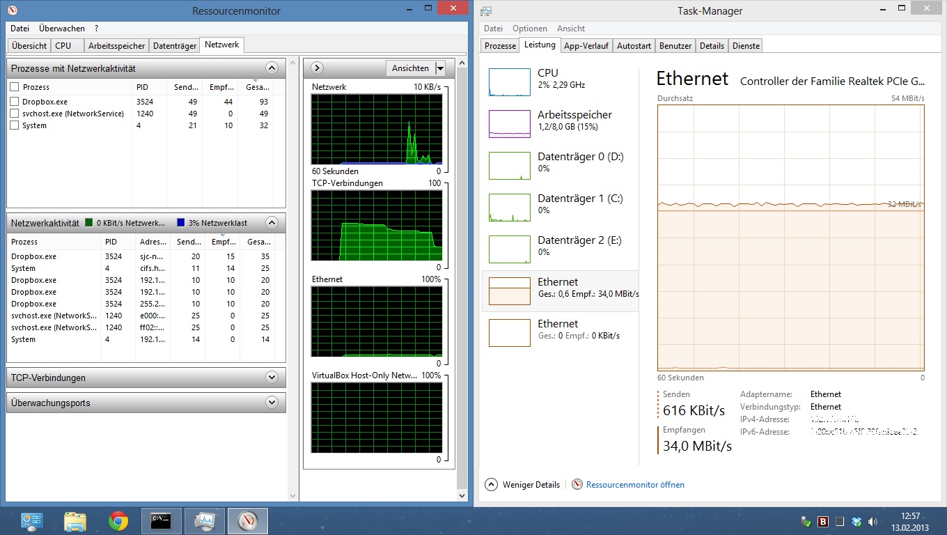Click the Task-Manager title bar icon
Viewport: 947px width, 535px height.
486,10
